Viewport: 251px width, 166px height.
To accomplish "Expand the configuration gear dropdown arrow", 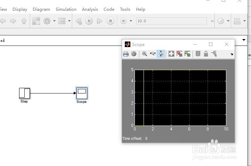I will 54,21.
